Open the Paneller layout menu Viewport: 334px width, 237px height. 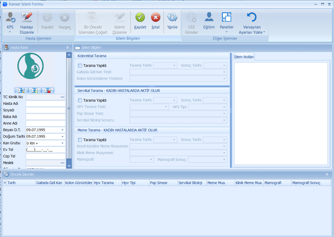coord(226,17)
